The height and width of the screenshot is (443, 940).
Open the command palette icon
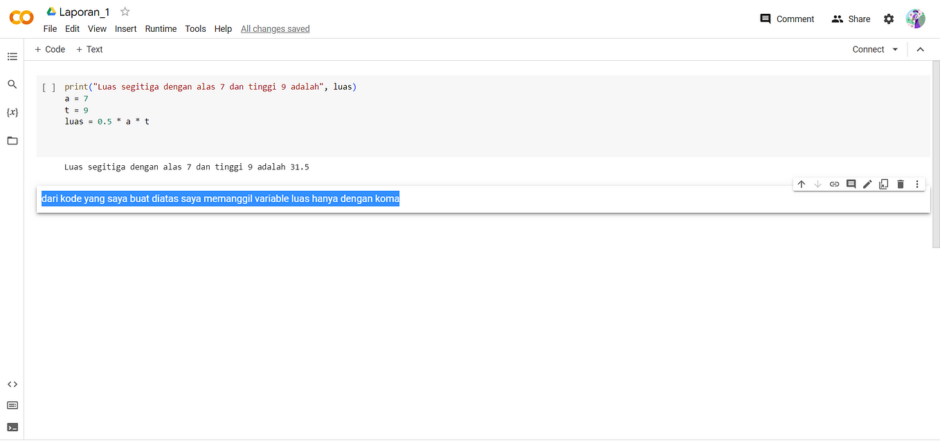pos(12,406)
